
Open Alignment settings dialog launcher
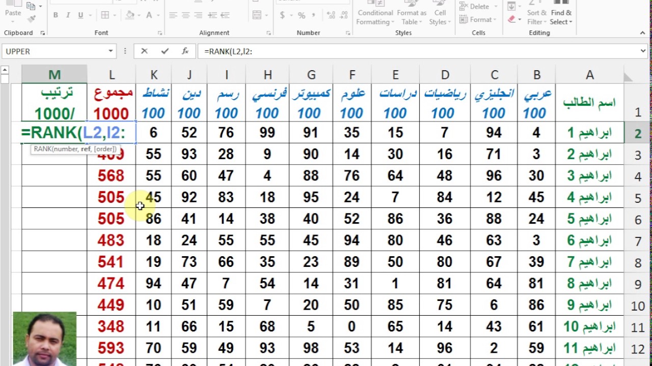point(268,33)
